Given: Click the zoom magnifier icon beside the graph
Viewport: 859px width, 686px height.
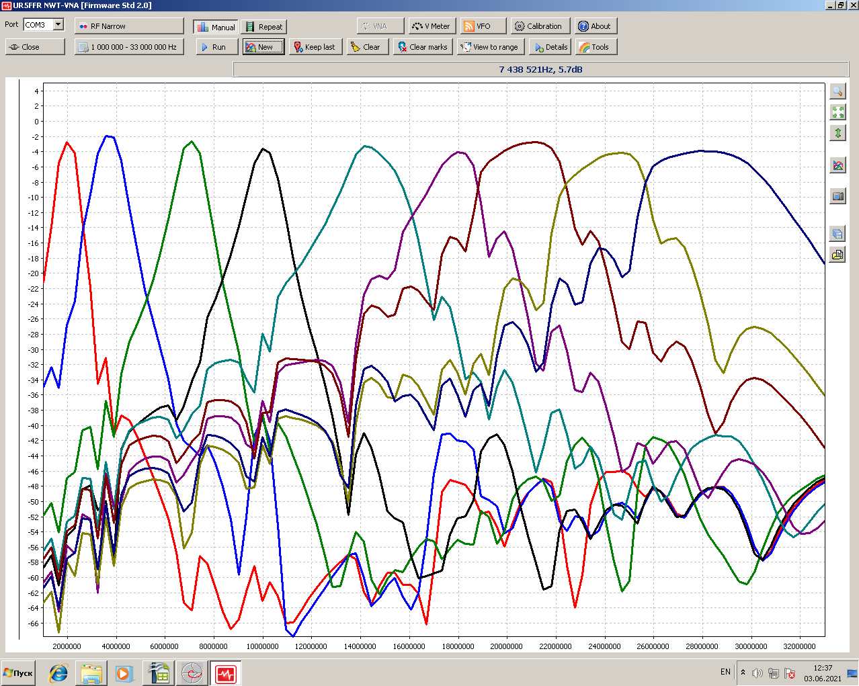Looking at the screenshot, I should pos(837,91).
